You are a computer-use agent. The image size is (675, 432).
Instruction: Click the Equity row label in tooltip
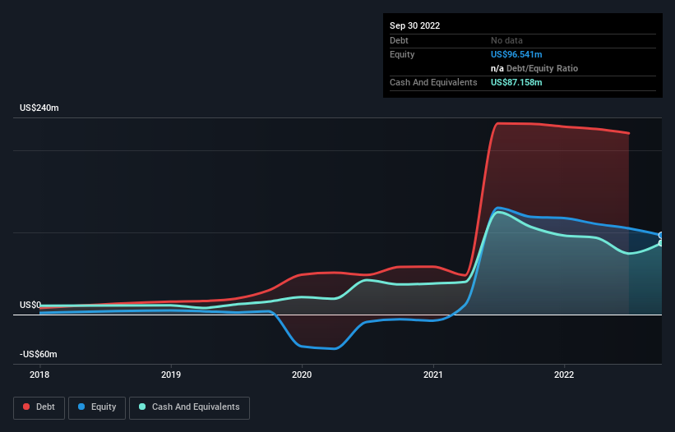pyautogui.click(x=402, y=54)
